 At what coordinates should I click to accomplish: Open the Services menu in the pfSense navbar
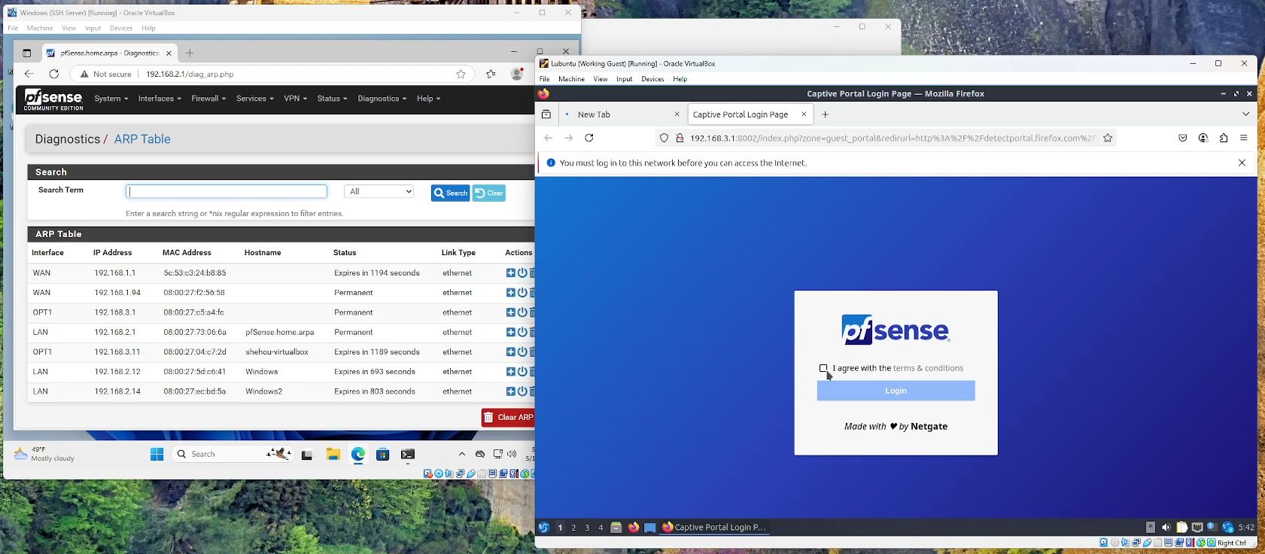point(254,99)
